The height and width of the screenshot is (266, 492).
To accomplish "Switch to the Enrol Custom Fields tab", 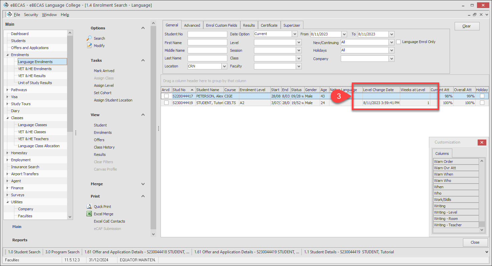I will click(221, 25).
